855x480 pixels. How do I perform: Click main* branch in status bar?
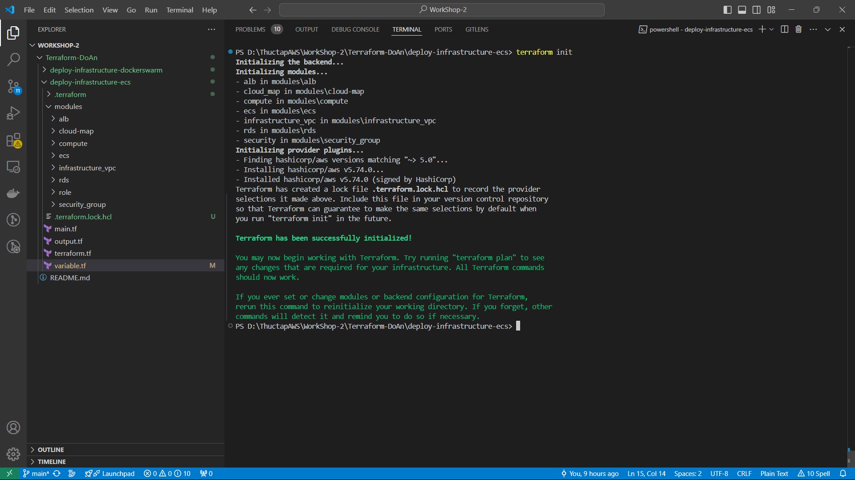36,473
